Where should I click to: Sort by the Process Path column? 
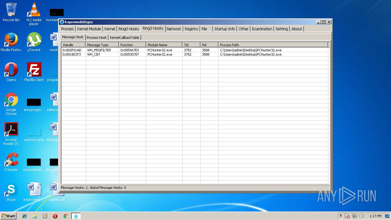273,45
